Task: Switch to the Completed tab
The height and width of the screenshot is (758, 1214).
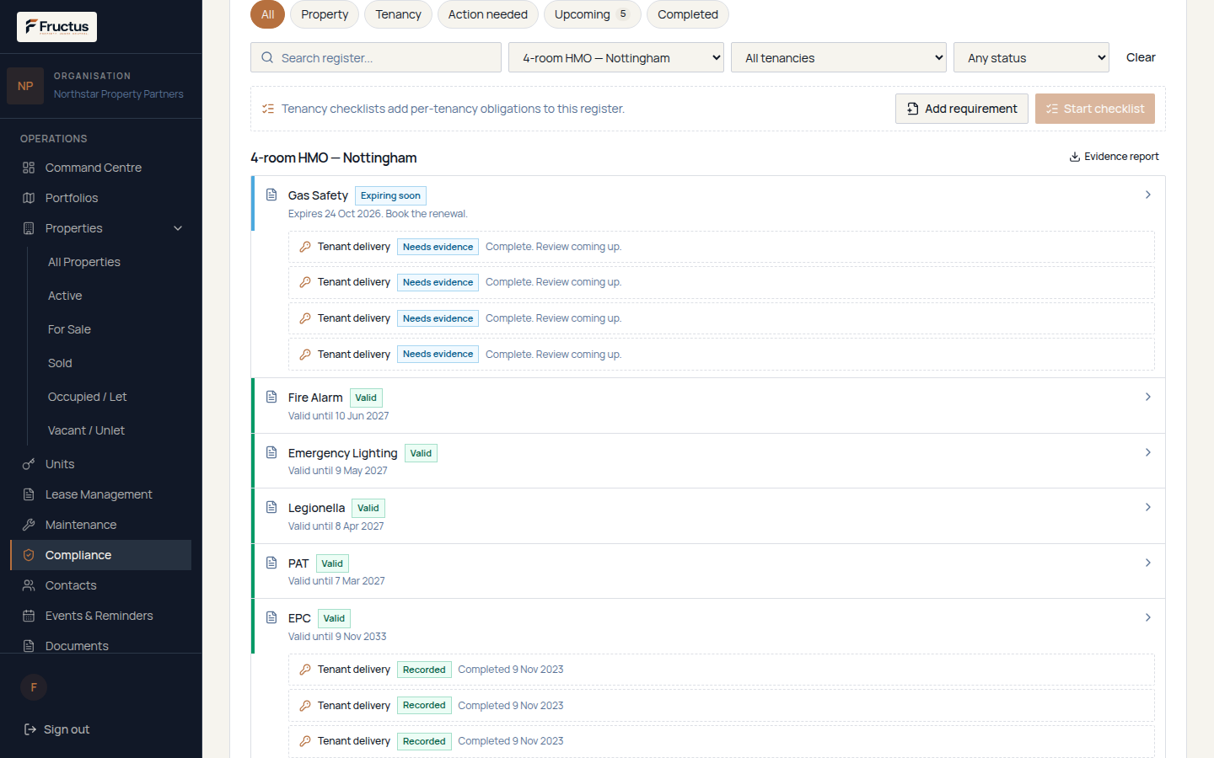Action: [688, 14]
